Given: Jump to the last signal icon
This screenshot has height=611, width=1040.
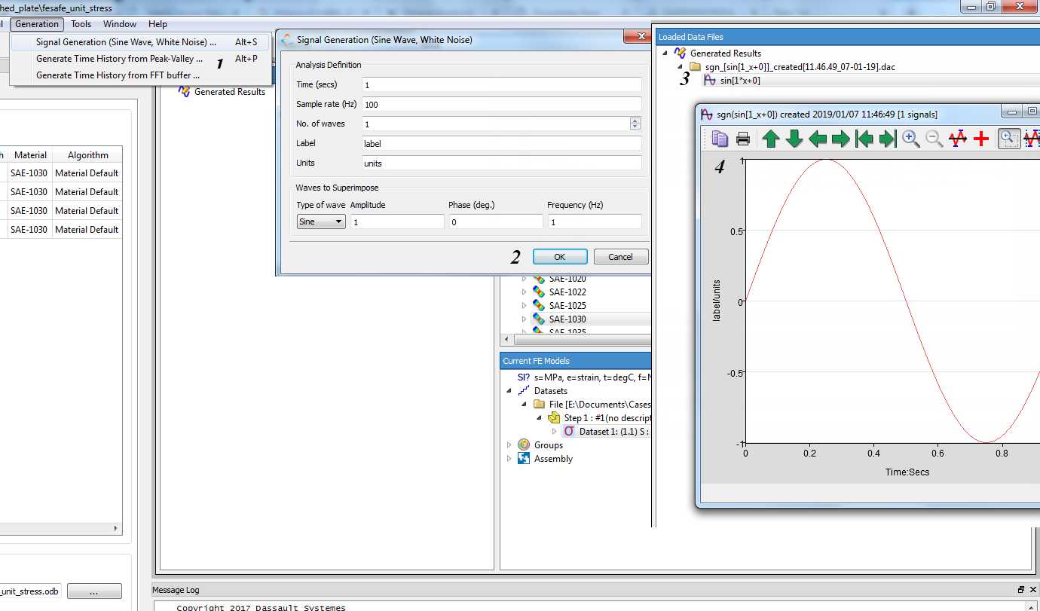Looking at the screenshot, I should 888,139.
